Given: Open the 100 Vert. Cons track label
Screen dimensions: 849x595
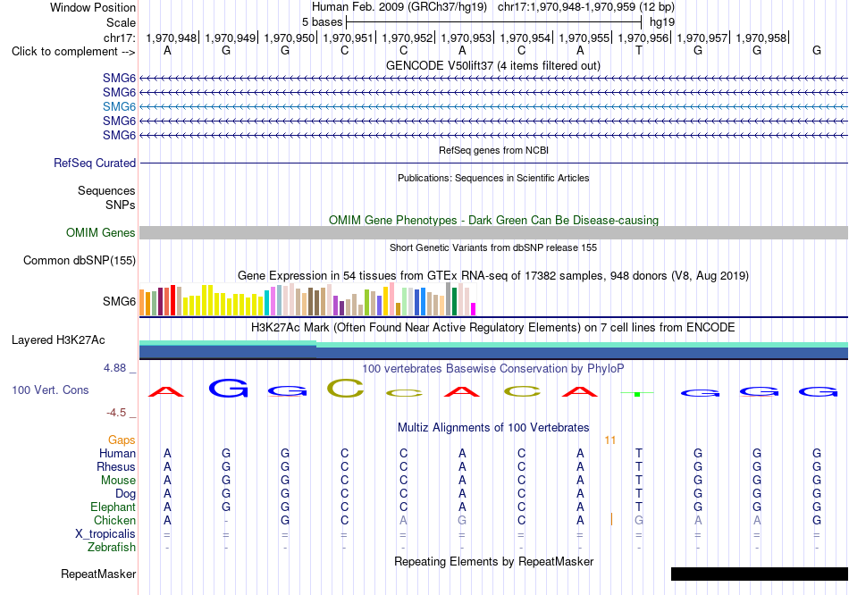Looking at the screenshot, I should pos(50,390).
